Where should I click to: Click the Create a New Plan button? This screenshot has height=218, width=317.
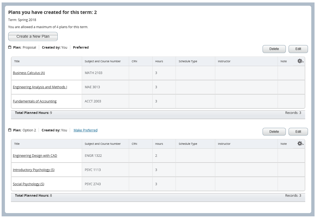pos(33,36)
